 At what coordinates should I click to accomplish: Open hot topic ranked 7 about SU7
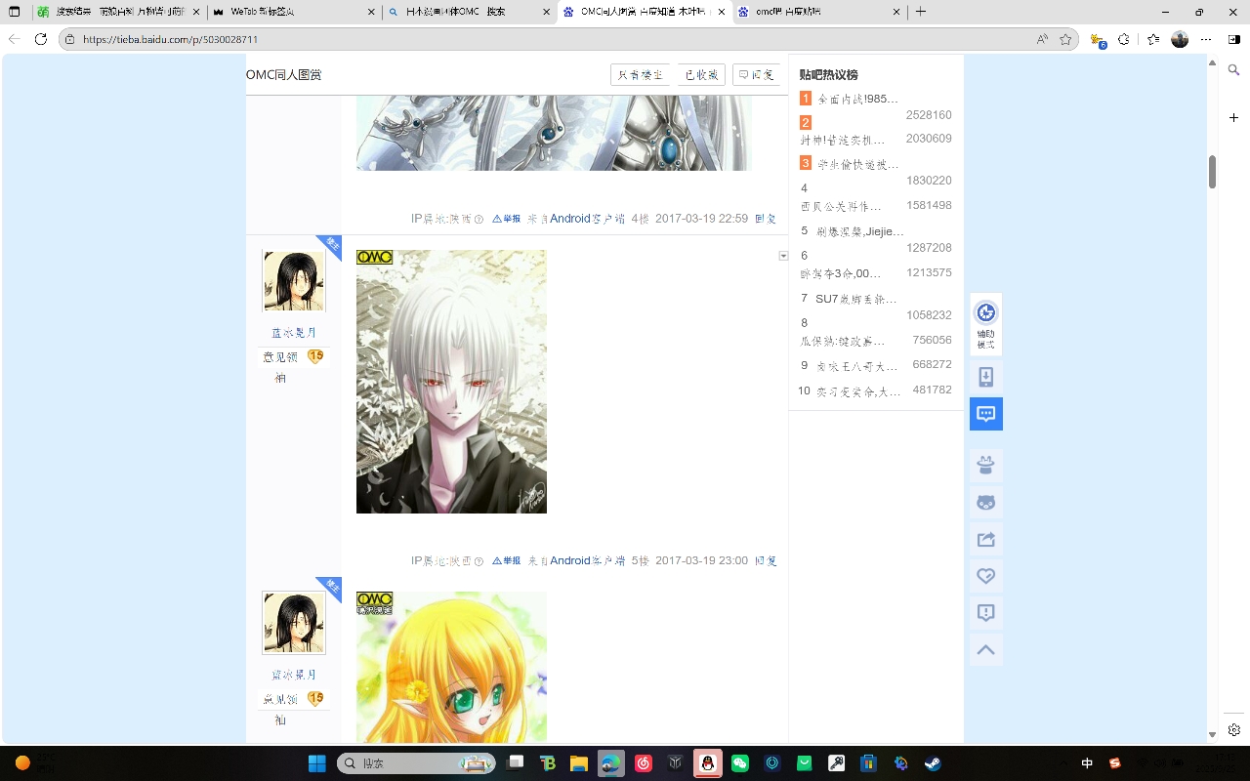click(855, 299)
